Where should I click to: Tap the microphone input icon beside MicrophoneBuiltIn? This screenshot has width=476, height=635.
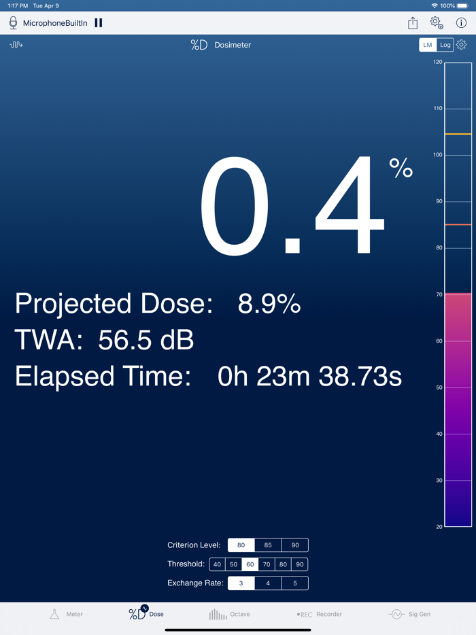click(12, 22)
